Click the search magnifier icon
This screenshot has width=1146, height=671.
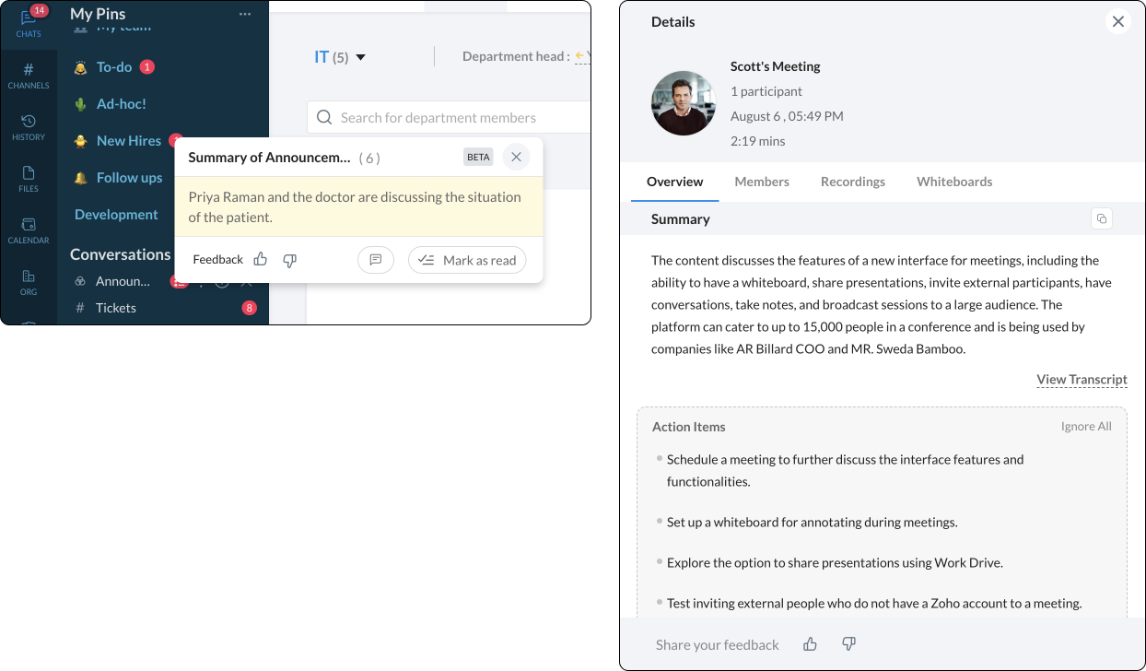324,117
